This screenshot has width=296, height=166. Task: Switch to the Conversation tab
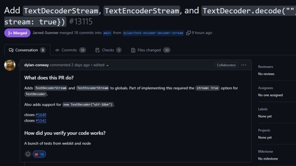(x=27, y=50)
